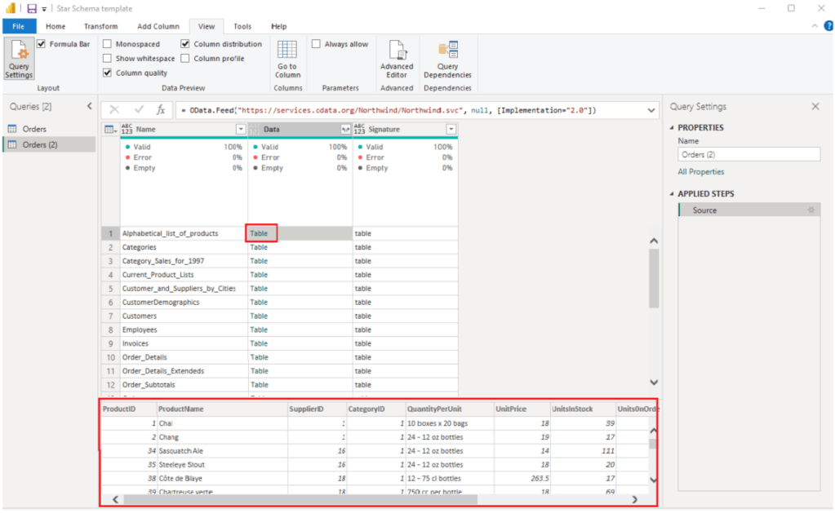
Task: Click the save icon in title bar
Action: click(31, 8)
